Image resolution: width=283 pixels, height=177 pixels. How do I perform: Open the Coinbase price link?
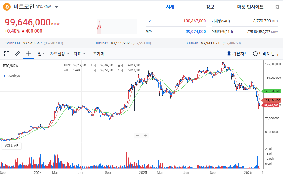[12, 43]
